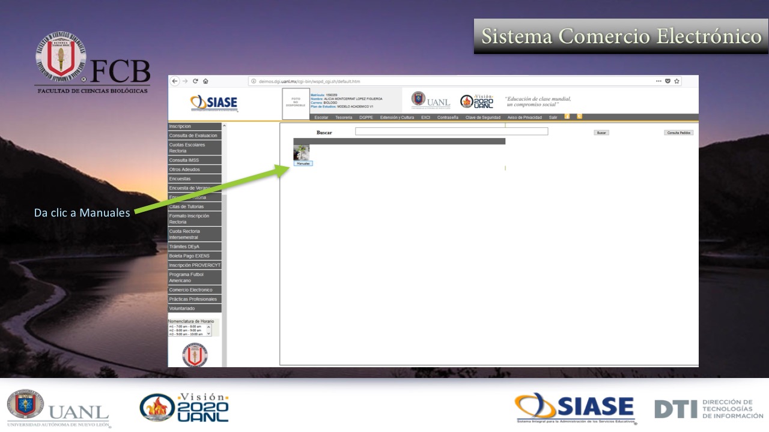Open Programa Futbol Americano
This screenshot has height=432, width=769.
tap(195, 277)
